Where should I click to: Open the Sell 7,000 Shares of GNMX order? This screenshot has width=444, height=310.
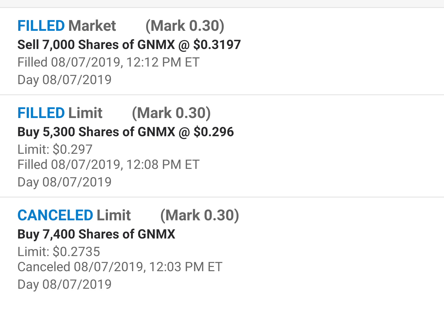[129, 45]
